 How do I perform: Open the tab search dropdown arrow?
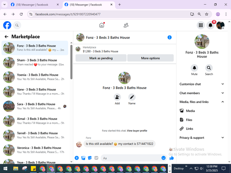(x=5, y=5)
